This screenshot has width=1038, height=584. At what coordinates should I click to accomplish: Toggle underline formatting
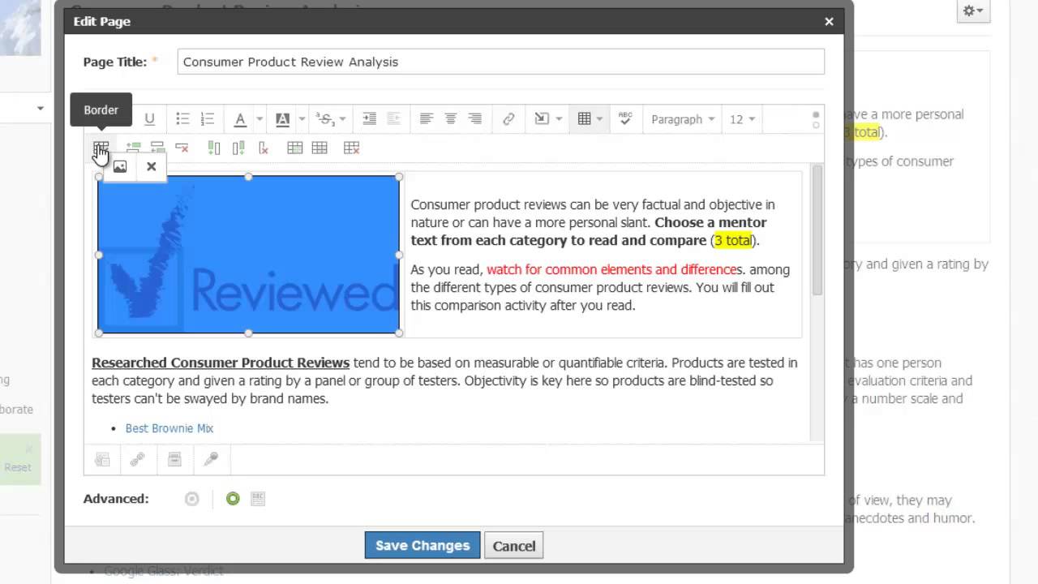[x=149, y=119]
